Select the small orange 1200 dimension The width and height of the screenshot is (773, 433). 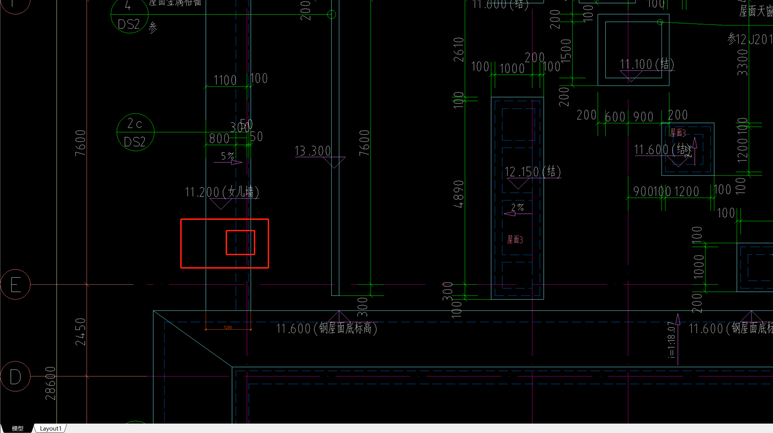pos(228,327)
